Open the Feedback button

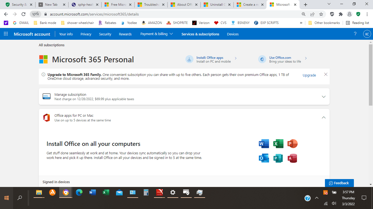coord(339,183)
